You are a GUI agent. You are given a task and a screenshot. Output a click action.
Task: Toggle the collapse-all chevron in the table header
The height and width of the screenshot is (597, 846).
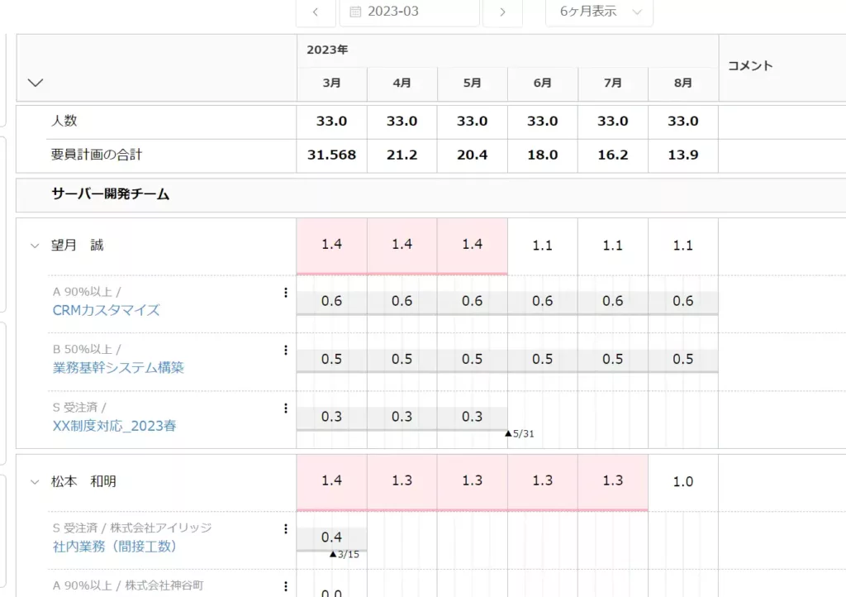[36, 83]
